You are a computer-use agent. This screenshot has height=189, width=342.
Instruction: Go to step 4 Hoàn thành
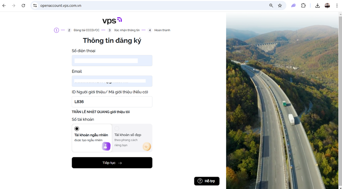(159, 30)
